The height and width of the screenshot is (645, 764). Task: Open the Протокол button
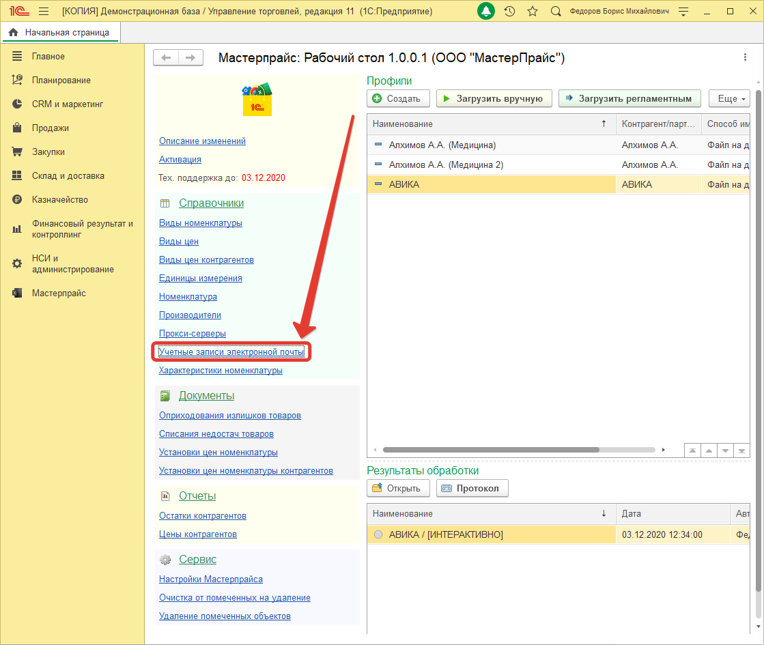click(x=472, y=488)
